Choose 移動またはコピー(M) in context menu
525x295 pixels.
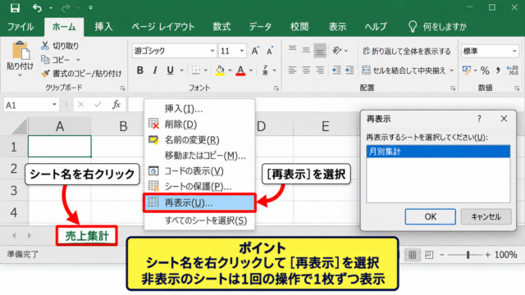[199, 156]
